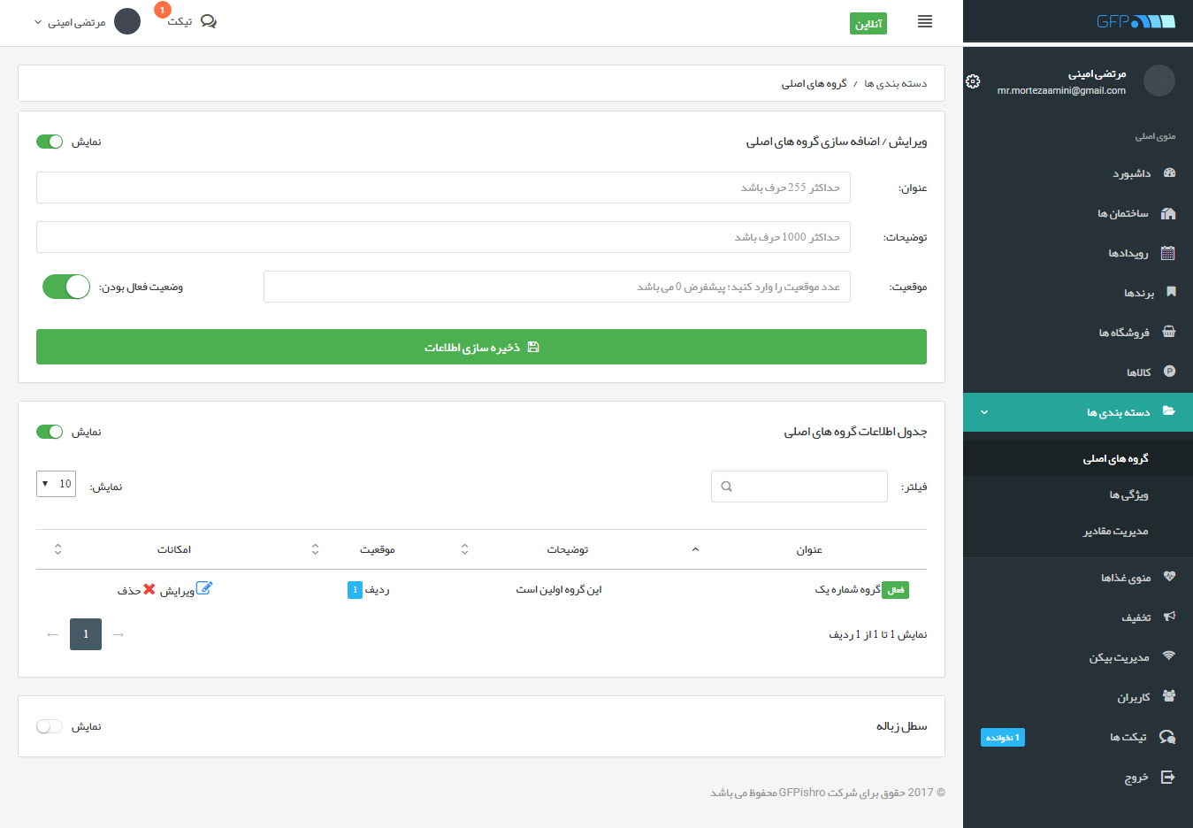Toggle display switch of edit/add group panel

coord(50,142)
